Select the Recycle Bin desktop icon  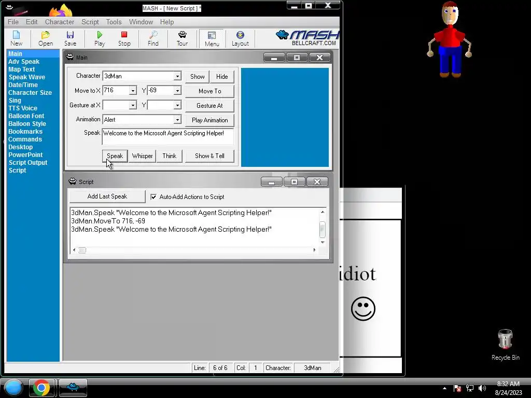505,345
